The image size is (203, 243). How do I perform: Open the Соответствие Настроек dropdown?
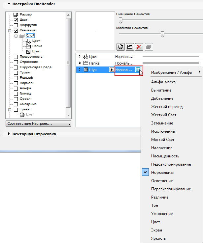[39, 124]
